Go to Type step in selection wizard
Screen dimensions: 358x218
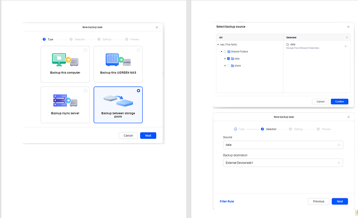pyautogui.click(x=239, y=129)
